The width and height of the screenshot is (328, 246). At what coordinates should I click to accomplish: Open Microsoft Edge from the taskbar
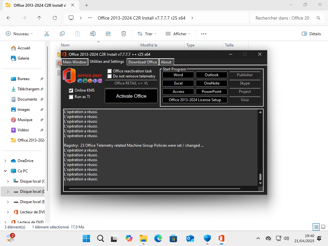pyautogui.click(x=158, y=238)
